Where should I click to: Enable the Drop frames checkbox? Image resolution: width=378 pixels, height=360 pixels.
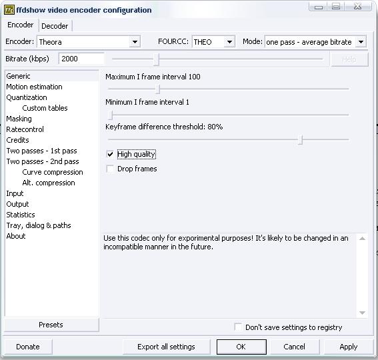(110, 169)
